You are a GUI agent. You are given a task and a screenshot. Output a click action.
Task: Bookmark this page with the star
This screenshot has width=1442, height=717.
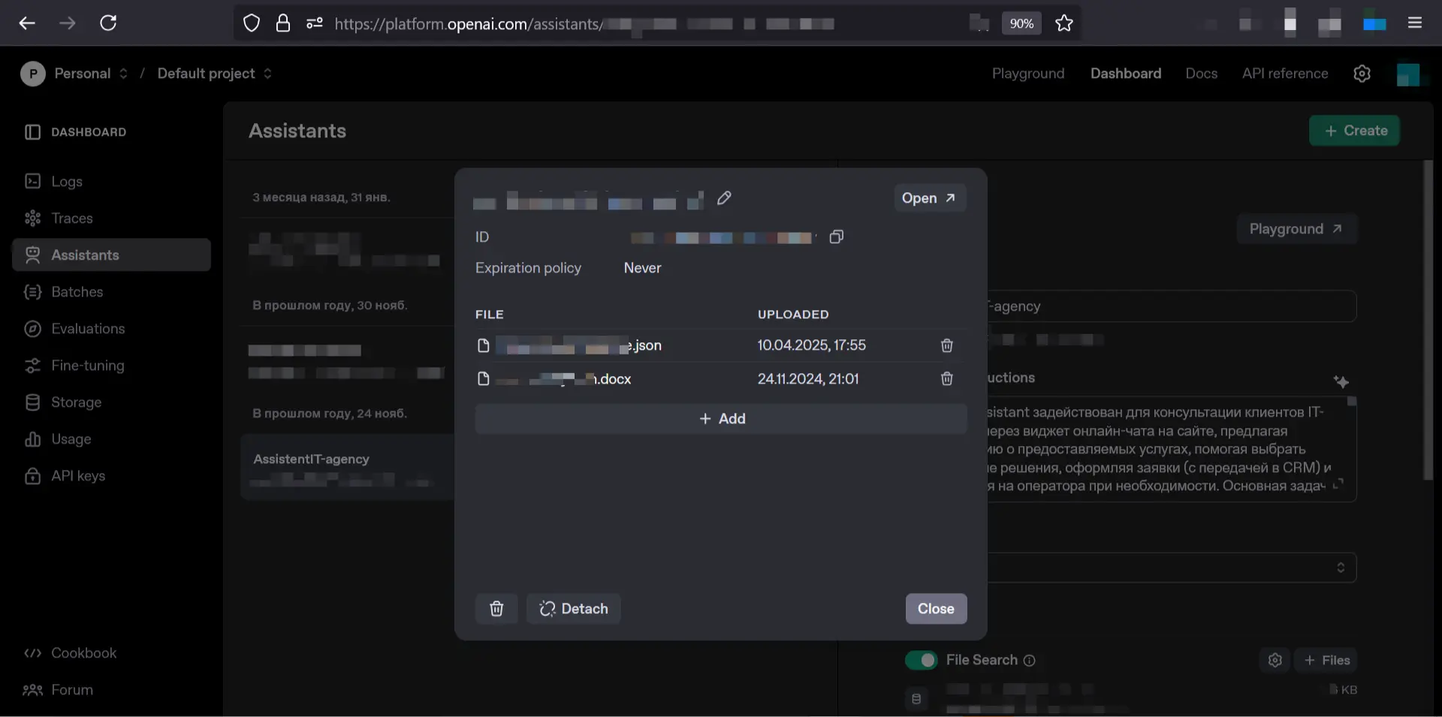pyautogui.click(x=1064, y=23)
